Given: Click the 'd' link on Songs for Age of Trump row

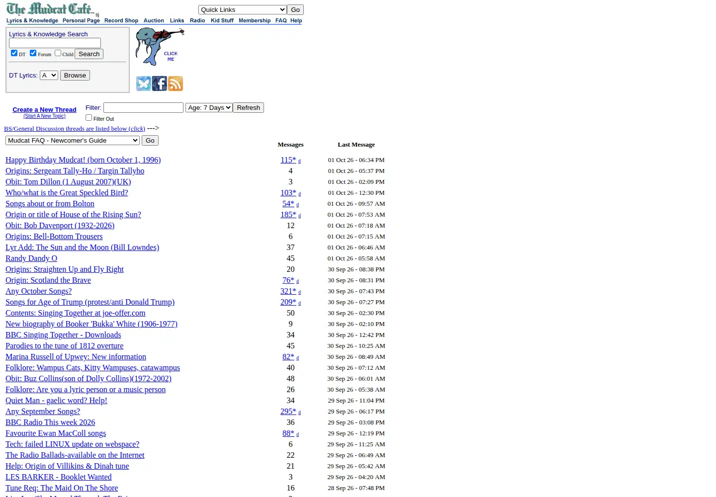Looking at the screenshot, I should 299,303.
